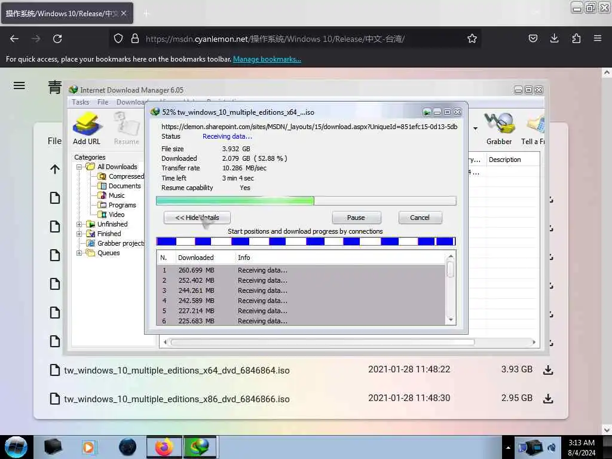Screen dimensions: 612x459
Task: Select connection row 4 with 242.589 MB
Action: tap(301, 301)
